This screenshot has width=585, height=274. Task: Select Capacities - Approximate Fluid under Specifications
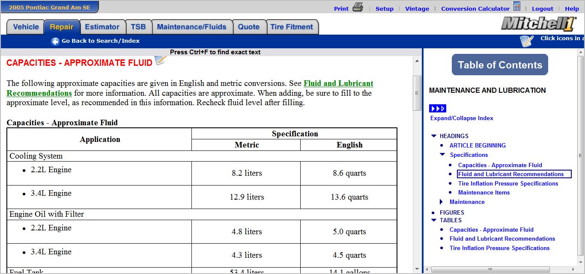click(x=500, y=165)
